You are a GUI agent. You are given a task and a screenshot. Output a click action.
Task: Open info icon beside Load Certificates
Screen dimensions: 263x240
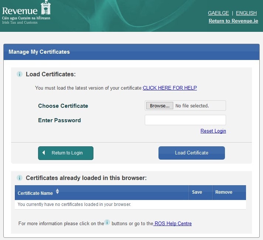pyautogui.click(x=20, y=74)
